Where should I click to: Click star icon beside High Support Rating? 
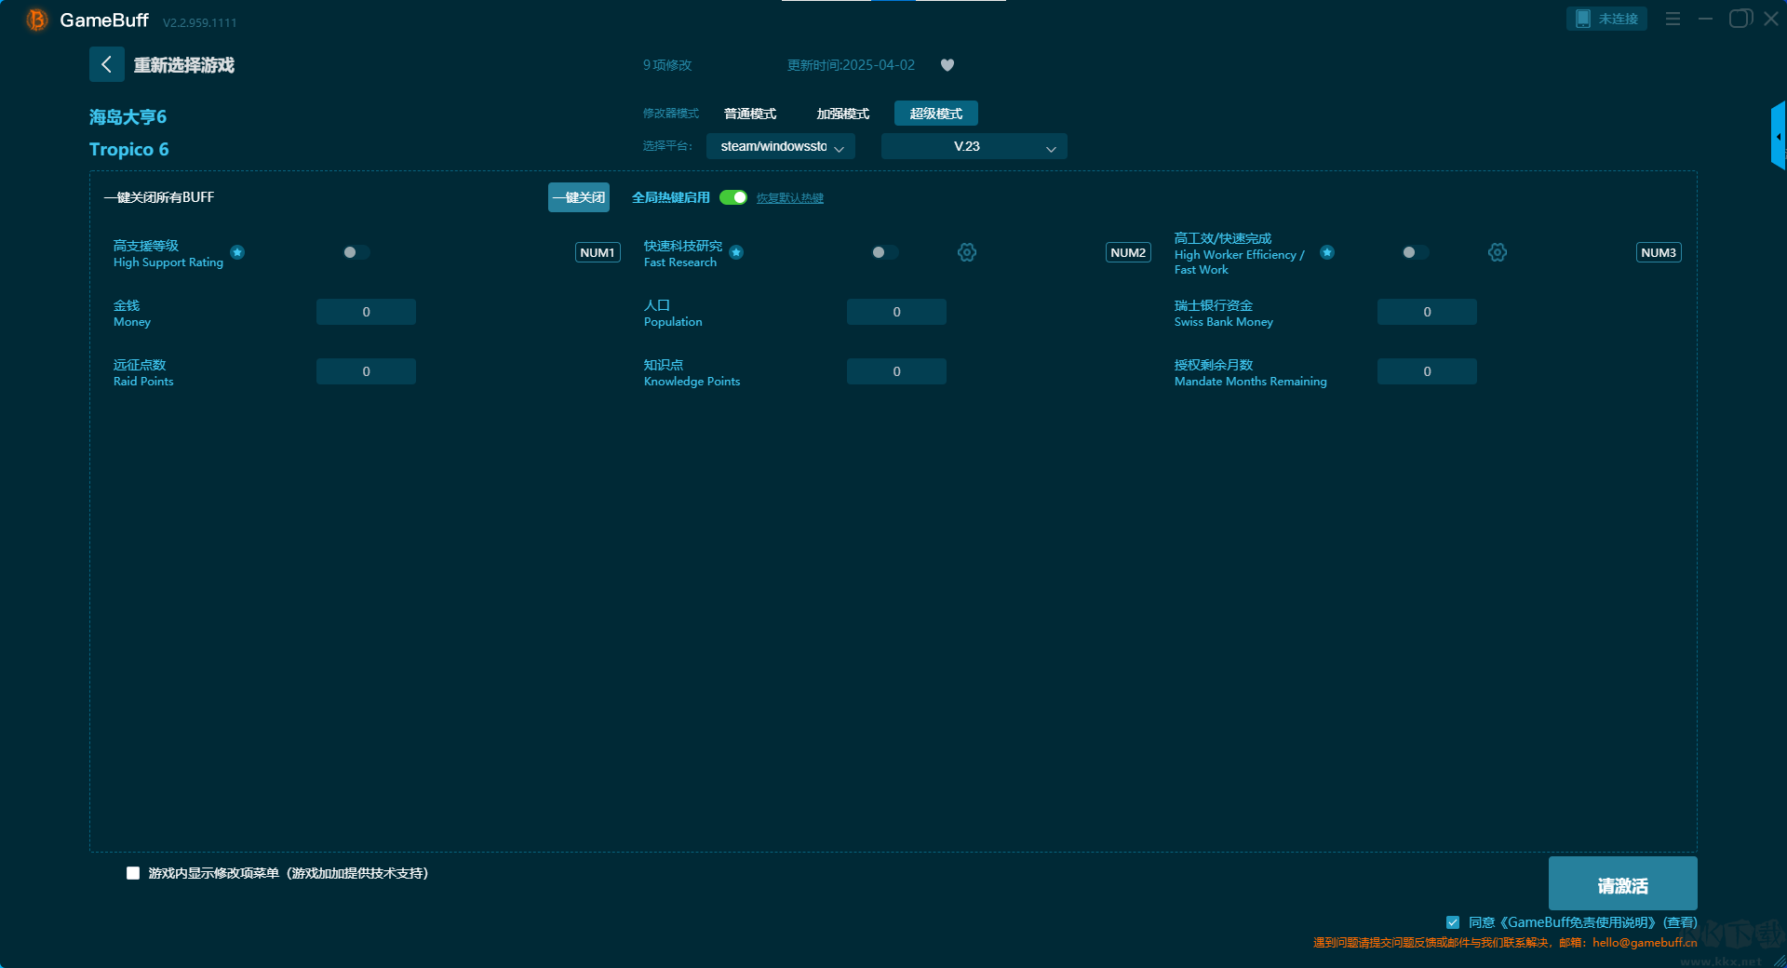[x=237, y=252]
